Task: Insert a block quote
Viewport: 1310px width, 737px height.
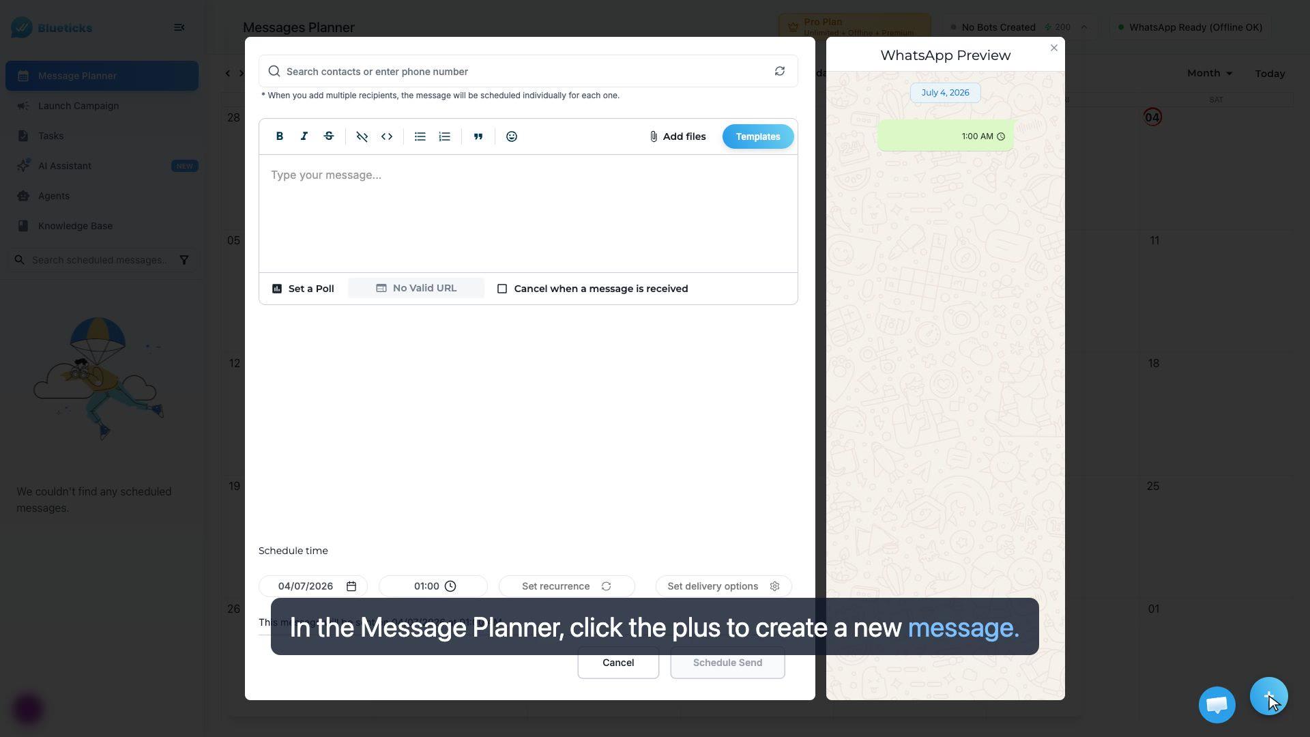Action: (x=478, y=136)
